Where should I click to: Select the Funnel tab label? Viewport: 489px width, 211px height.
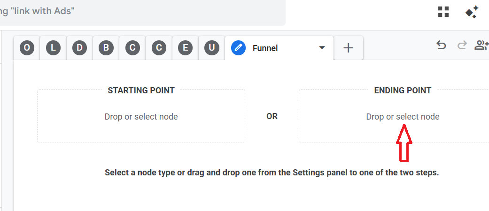click(x=265, y=48)
